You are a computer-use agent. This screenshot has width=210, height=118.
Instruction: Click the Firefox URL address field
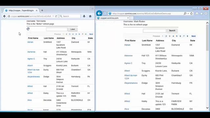(x=31, y=16)
